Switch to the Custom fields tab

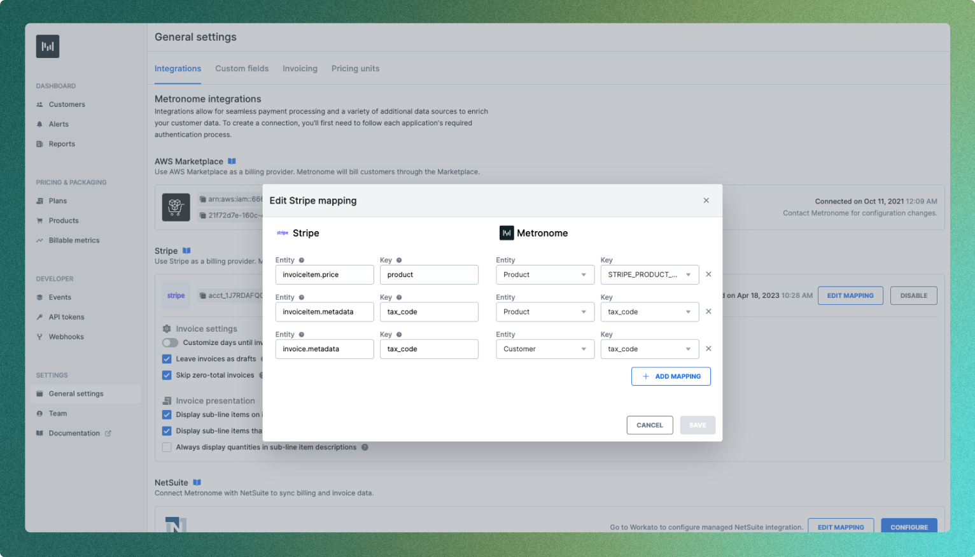point(242,69)
